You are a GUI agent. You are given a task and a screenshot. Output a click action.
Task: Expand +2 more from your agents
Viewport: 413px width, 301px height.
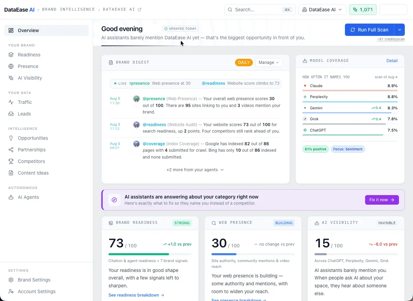pyautogui.click(x=195, y=170)
